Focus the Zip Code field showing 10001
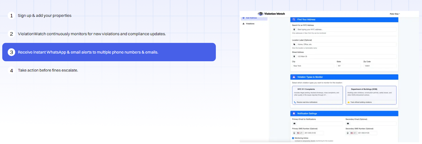Viewport: 422px width, 144px height. [380, 66]
